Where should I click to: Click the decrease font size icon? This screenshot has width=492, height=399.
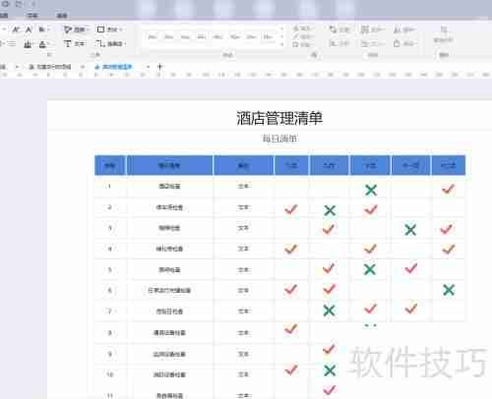(29, 29)
